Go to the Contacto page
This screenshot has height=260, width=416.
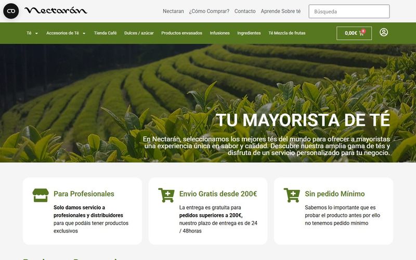pos(245,11)
